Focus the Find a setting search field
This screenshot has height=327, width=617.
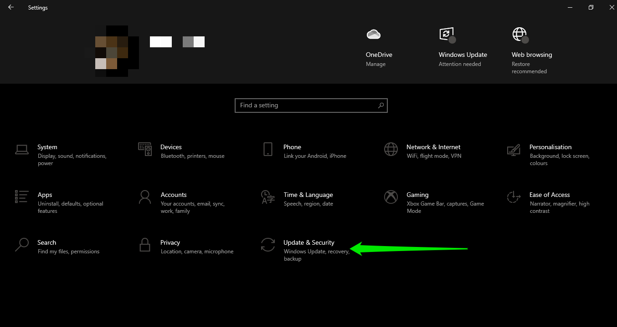(x=311, y=105)
